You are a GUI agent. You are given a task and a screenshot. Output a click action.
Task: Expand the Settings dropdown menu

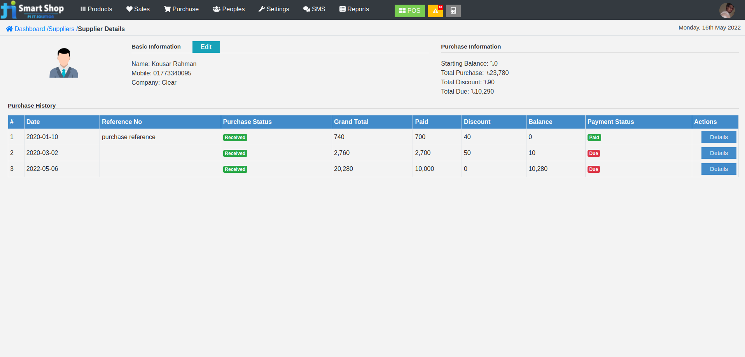274,9
